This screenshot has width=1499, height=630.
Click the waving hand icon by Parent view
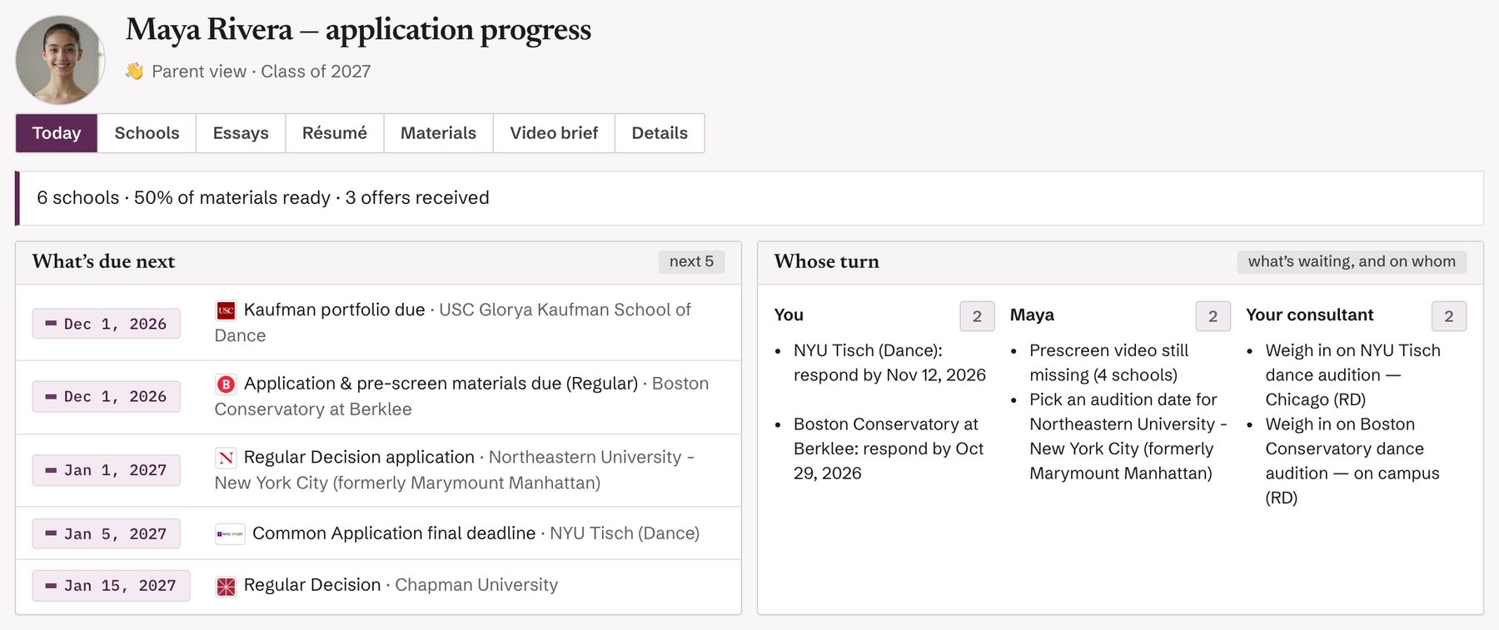(x=134, y=72)
